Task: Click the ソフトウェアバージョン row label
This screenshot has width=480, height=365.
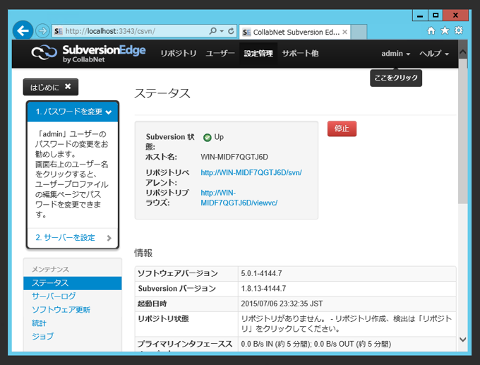Action: click(178, 273)
